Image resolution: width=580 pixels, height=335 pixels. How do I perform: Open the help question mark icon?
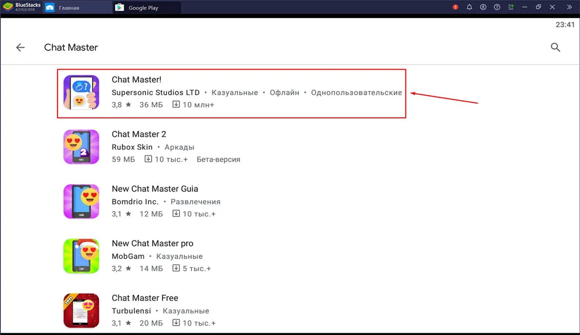tap(497, 7)
